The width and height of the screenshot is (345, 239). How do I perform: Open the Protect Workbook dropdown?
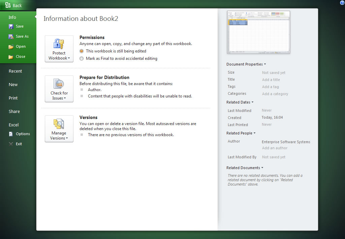[x=59, y=49]
